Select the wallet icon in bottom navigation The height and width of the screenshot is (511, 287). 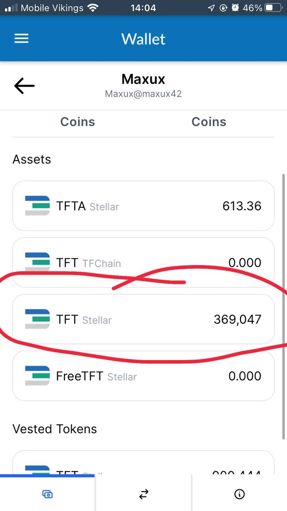47,494
